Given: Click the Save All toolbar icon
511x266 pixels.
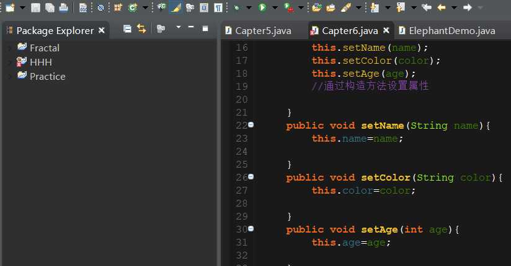Looking at the screenshot, I should pos(50,7).
